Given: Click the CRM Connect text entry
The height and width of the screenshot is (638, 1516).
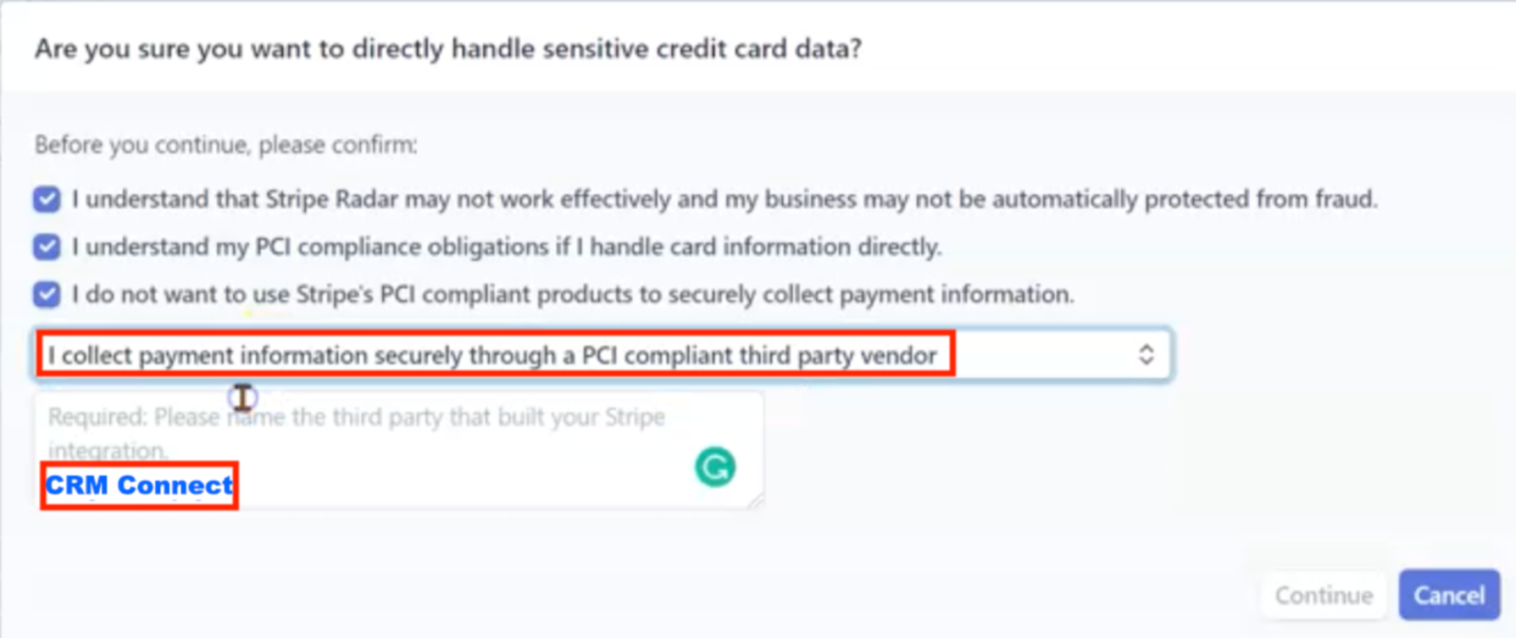Looking at the screenshot, I should [x=139, y=485].
